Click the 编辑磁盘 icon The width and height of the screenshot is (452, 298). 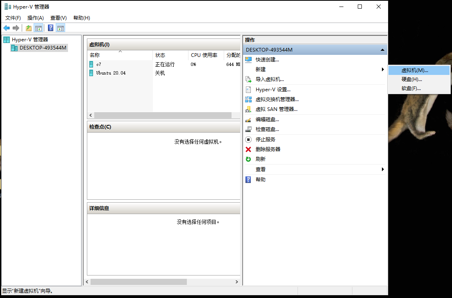(x=248, y=120)
